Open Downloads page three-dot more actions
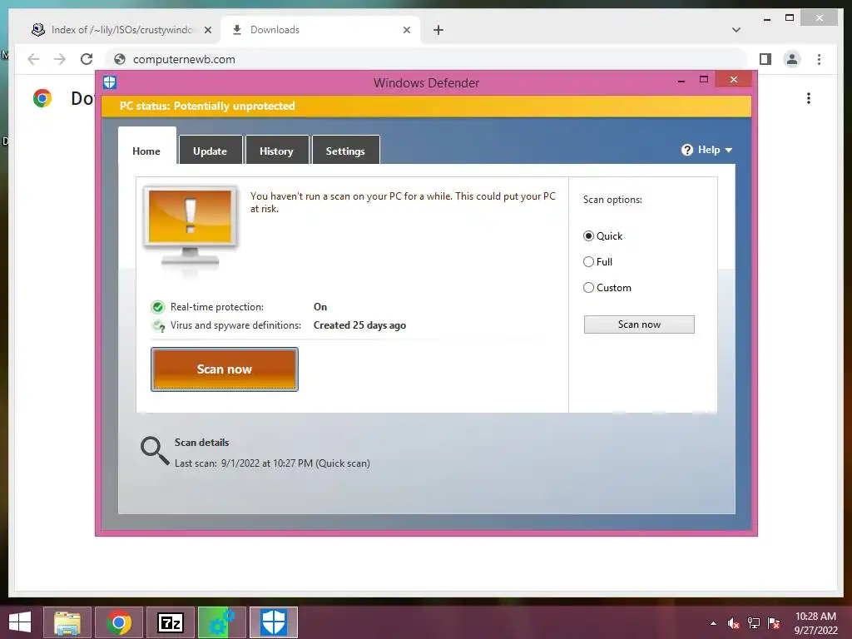The height and width of the screenshot is (639, 852). click(809, 98)
